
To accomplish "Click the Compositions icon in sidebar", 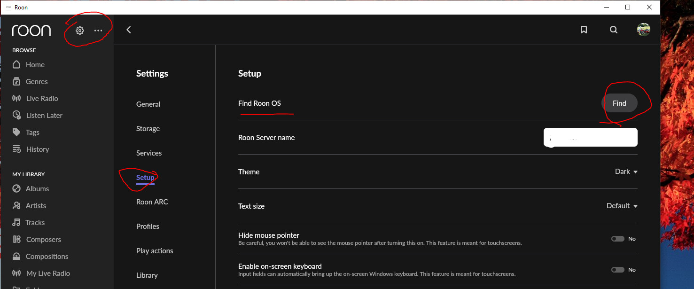I will point(16,256).
